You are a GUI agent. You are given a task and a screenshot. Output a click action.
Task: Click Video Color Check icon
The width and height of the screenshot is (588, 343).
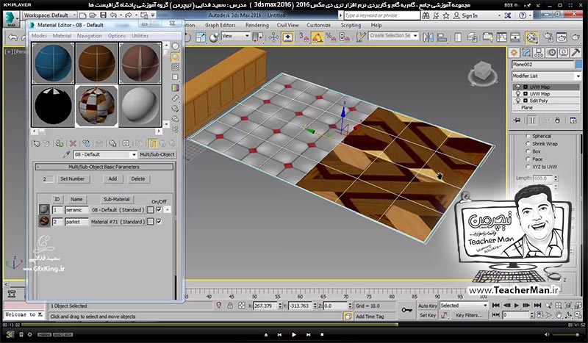(175, 87)
